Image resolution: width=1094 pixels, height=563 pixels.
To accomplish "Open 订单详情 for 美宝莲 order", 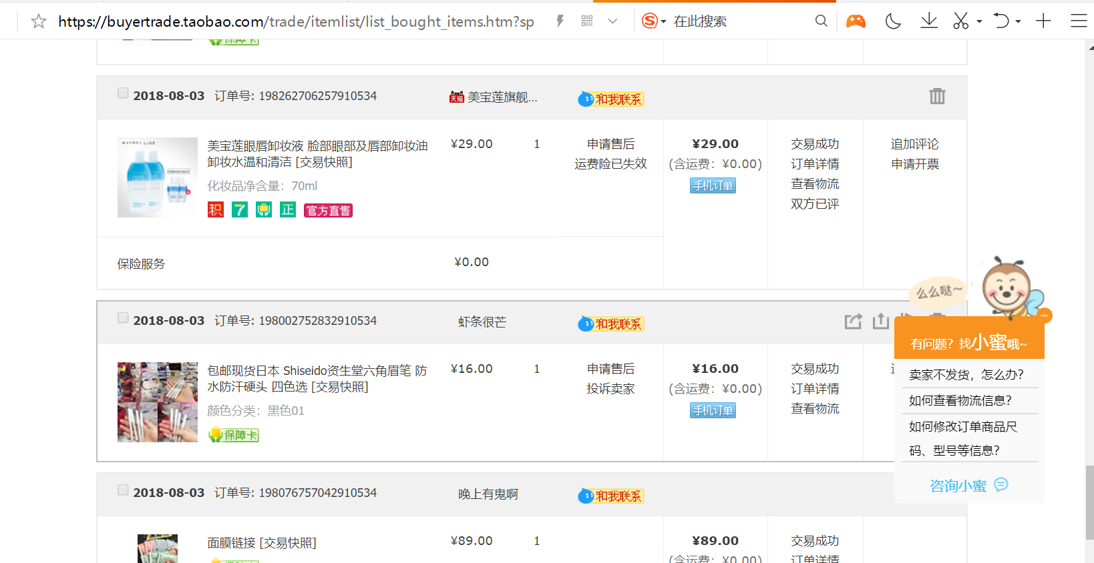I will [815, 164].
